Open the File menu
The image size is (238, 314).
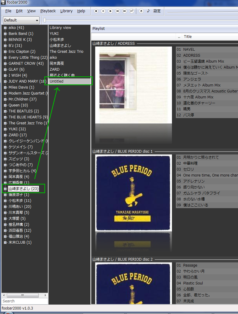click(8, 11)
